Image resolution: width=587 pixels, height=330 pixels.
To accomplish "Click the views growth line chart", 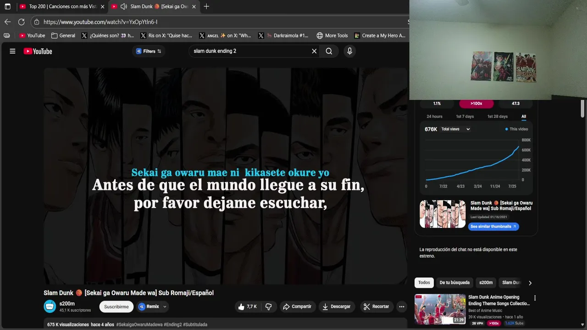I will tap(472, 160).
